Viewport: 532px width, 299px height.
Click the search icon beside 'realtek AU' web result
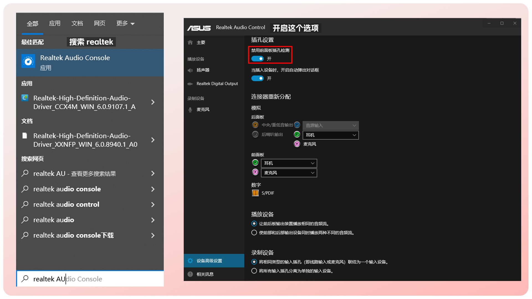[x=25, y=174]
